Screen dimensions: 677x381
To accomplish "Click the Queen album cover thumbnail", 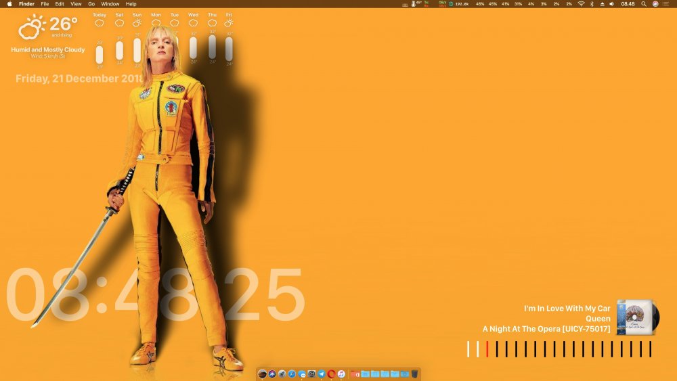I will pos(637,317).
